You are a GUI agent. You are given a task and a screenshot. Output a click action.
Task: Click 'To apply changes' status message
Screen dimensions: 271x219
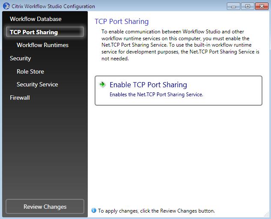click(156, 211)
